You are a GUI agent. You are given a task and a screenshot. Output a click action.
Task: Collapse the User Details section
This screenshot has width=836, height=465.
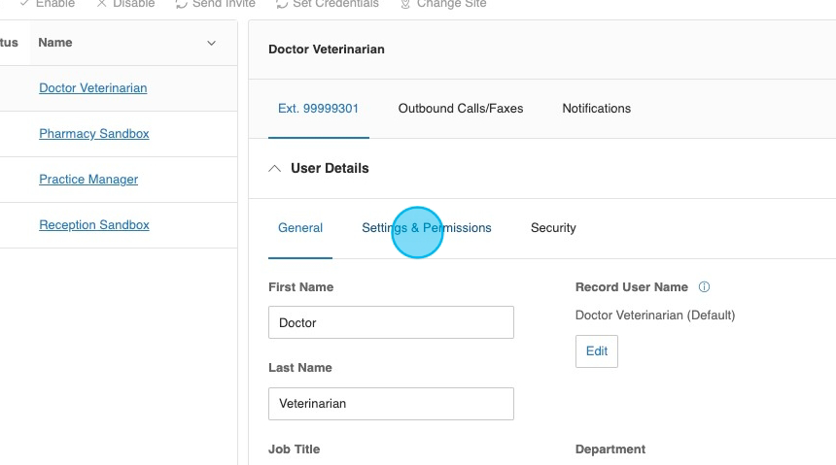[274, 168]
